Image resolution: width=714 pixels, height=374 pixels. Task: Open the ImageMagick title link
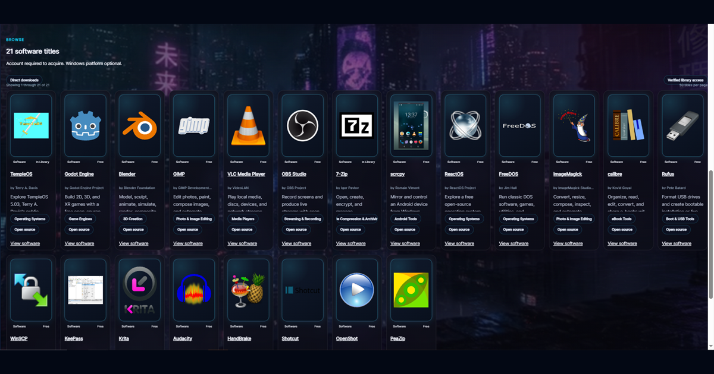(568, 174)
